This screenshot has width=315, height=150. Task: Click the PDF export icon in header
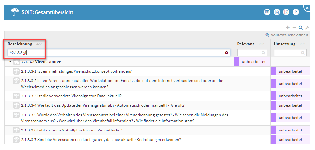click(276, 12)
